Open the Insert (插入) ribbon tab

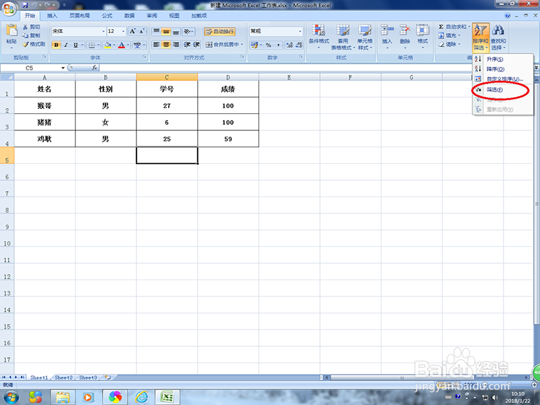coord(52,16)
